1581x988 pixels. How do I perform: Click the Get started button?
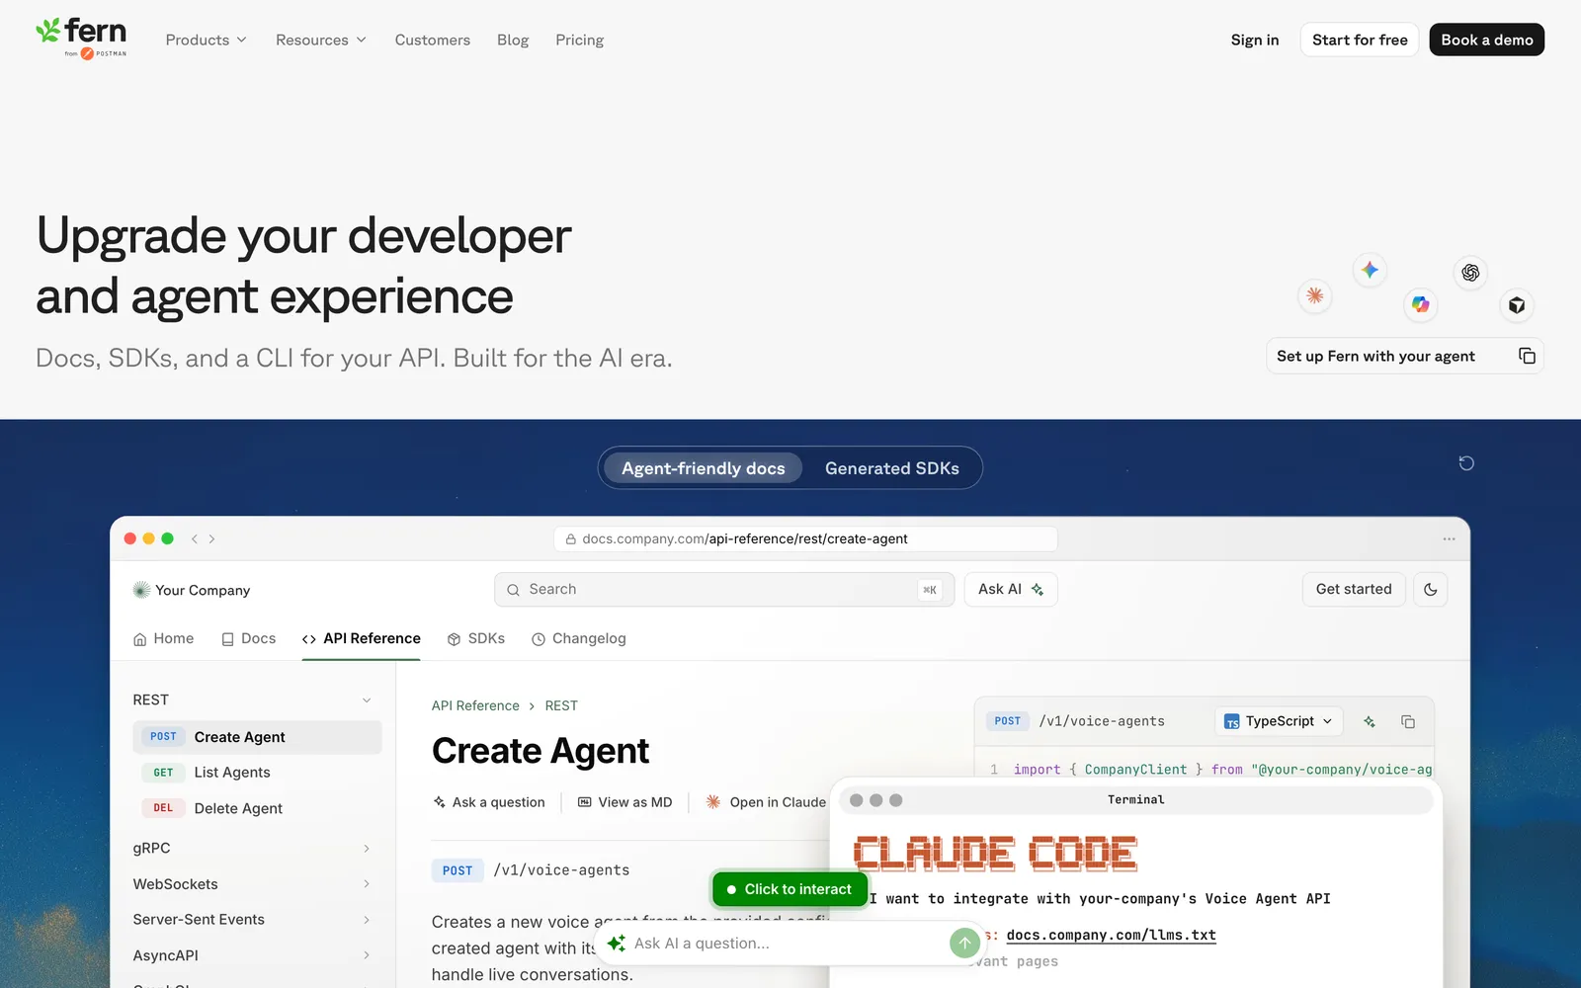tap(1354, 589)
